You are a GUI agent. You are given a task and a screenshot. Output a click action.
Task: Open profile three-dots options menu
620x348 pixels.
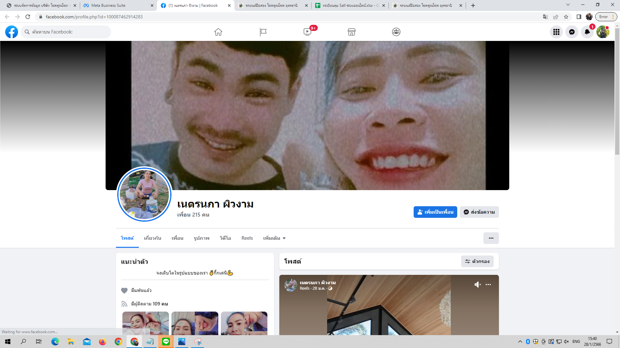[491, 238]
